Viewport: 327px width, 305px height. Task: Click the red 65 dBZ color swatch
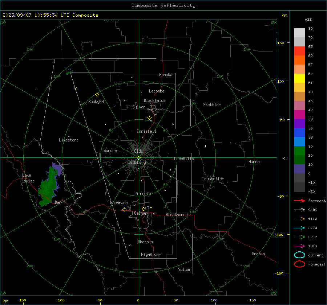coord(299,51)
